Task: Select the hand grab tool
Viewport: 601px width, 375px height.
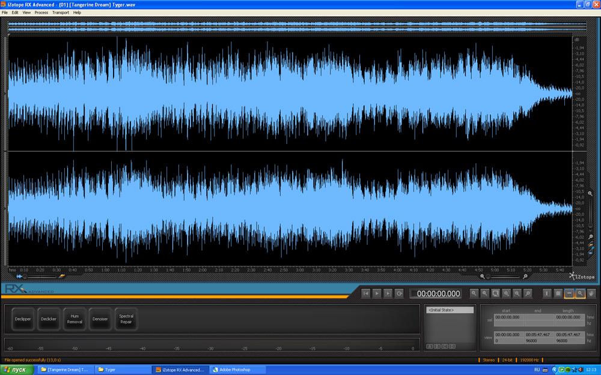Action: 591,293
